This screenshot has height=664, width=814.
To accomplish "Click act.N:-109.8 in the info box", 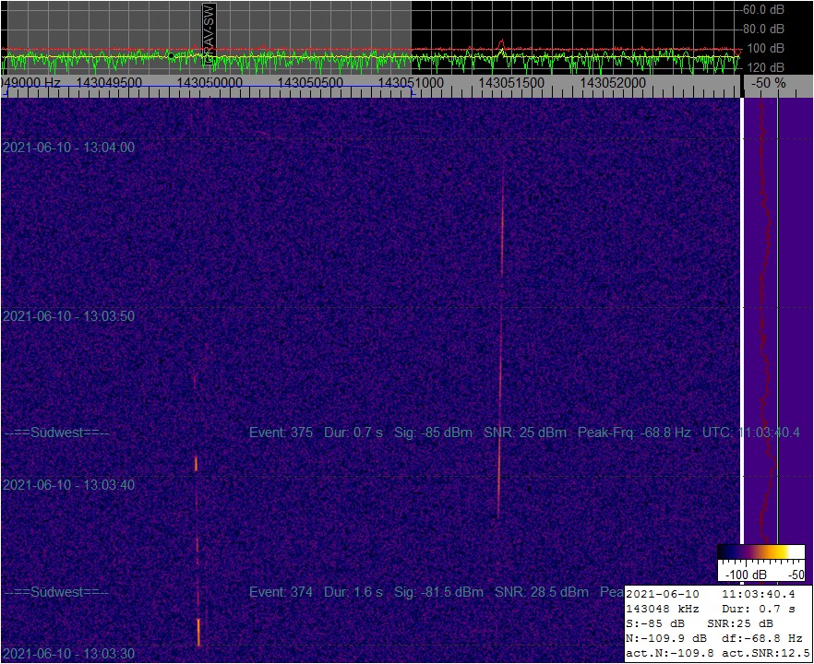I will click(670, 653).
